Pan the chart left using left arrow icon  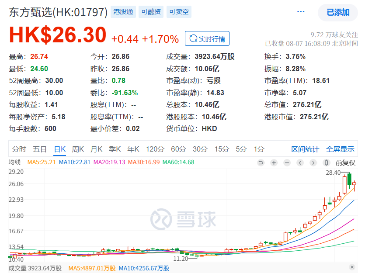(300, 162)
